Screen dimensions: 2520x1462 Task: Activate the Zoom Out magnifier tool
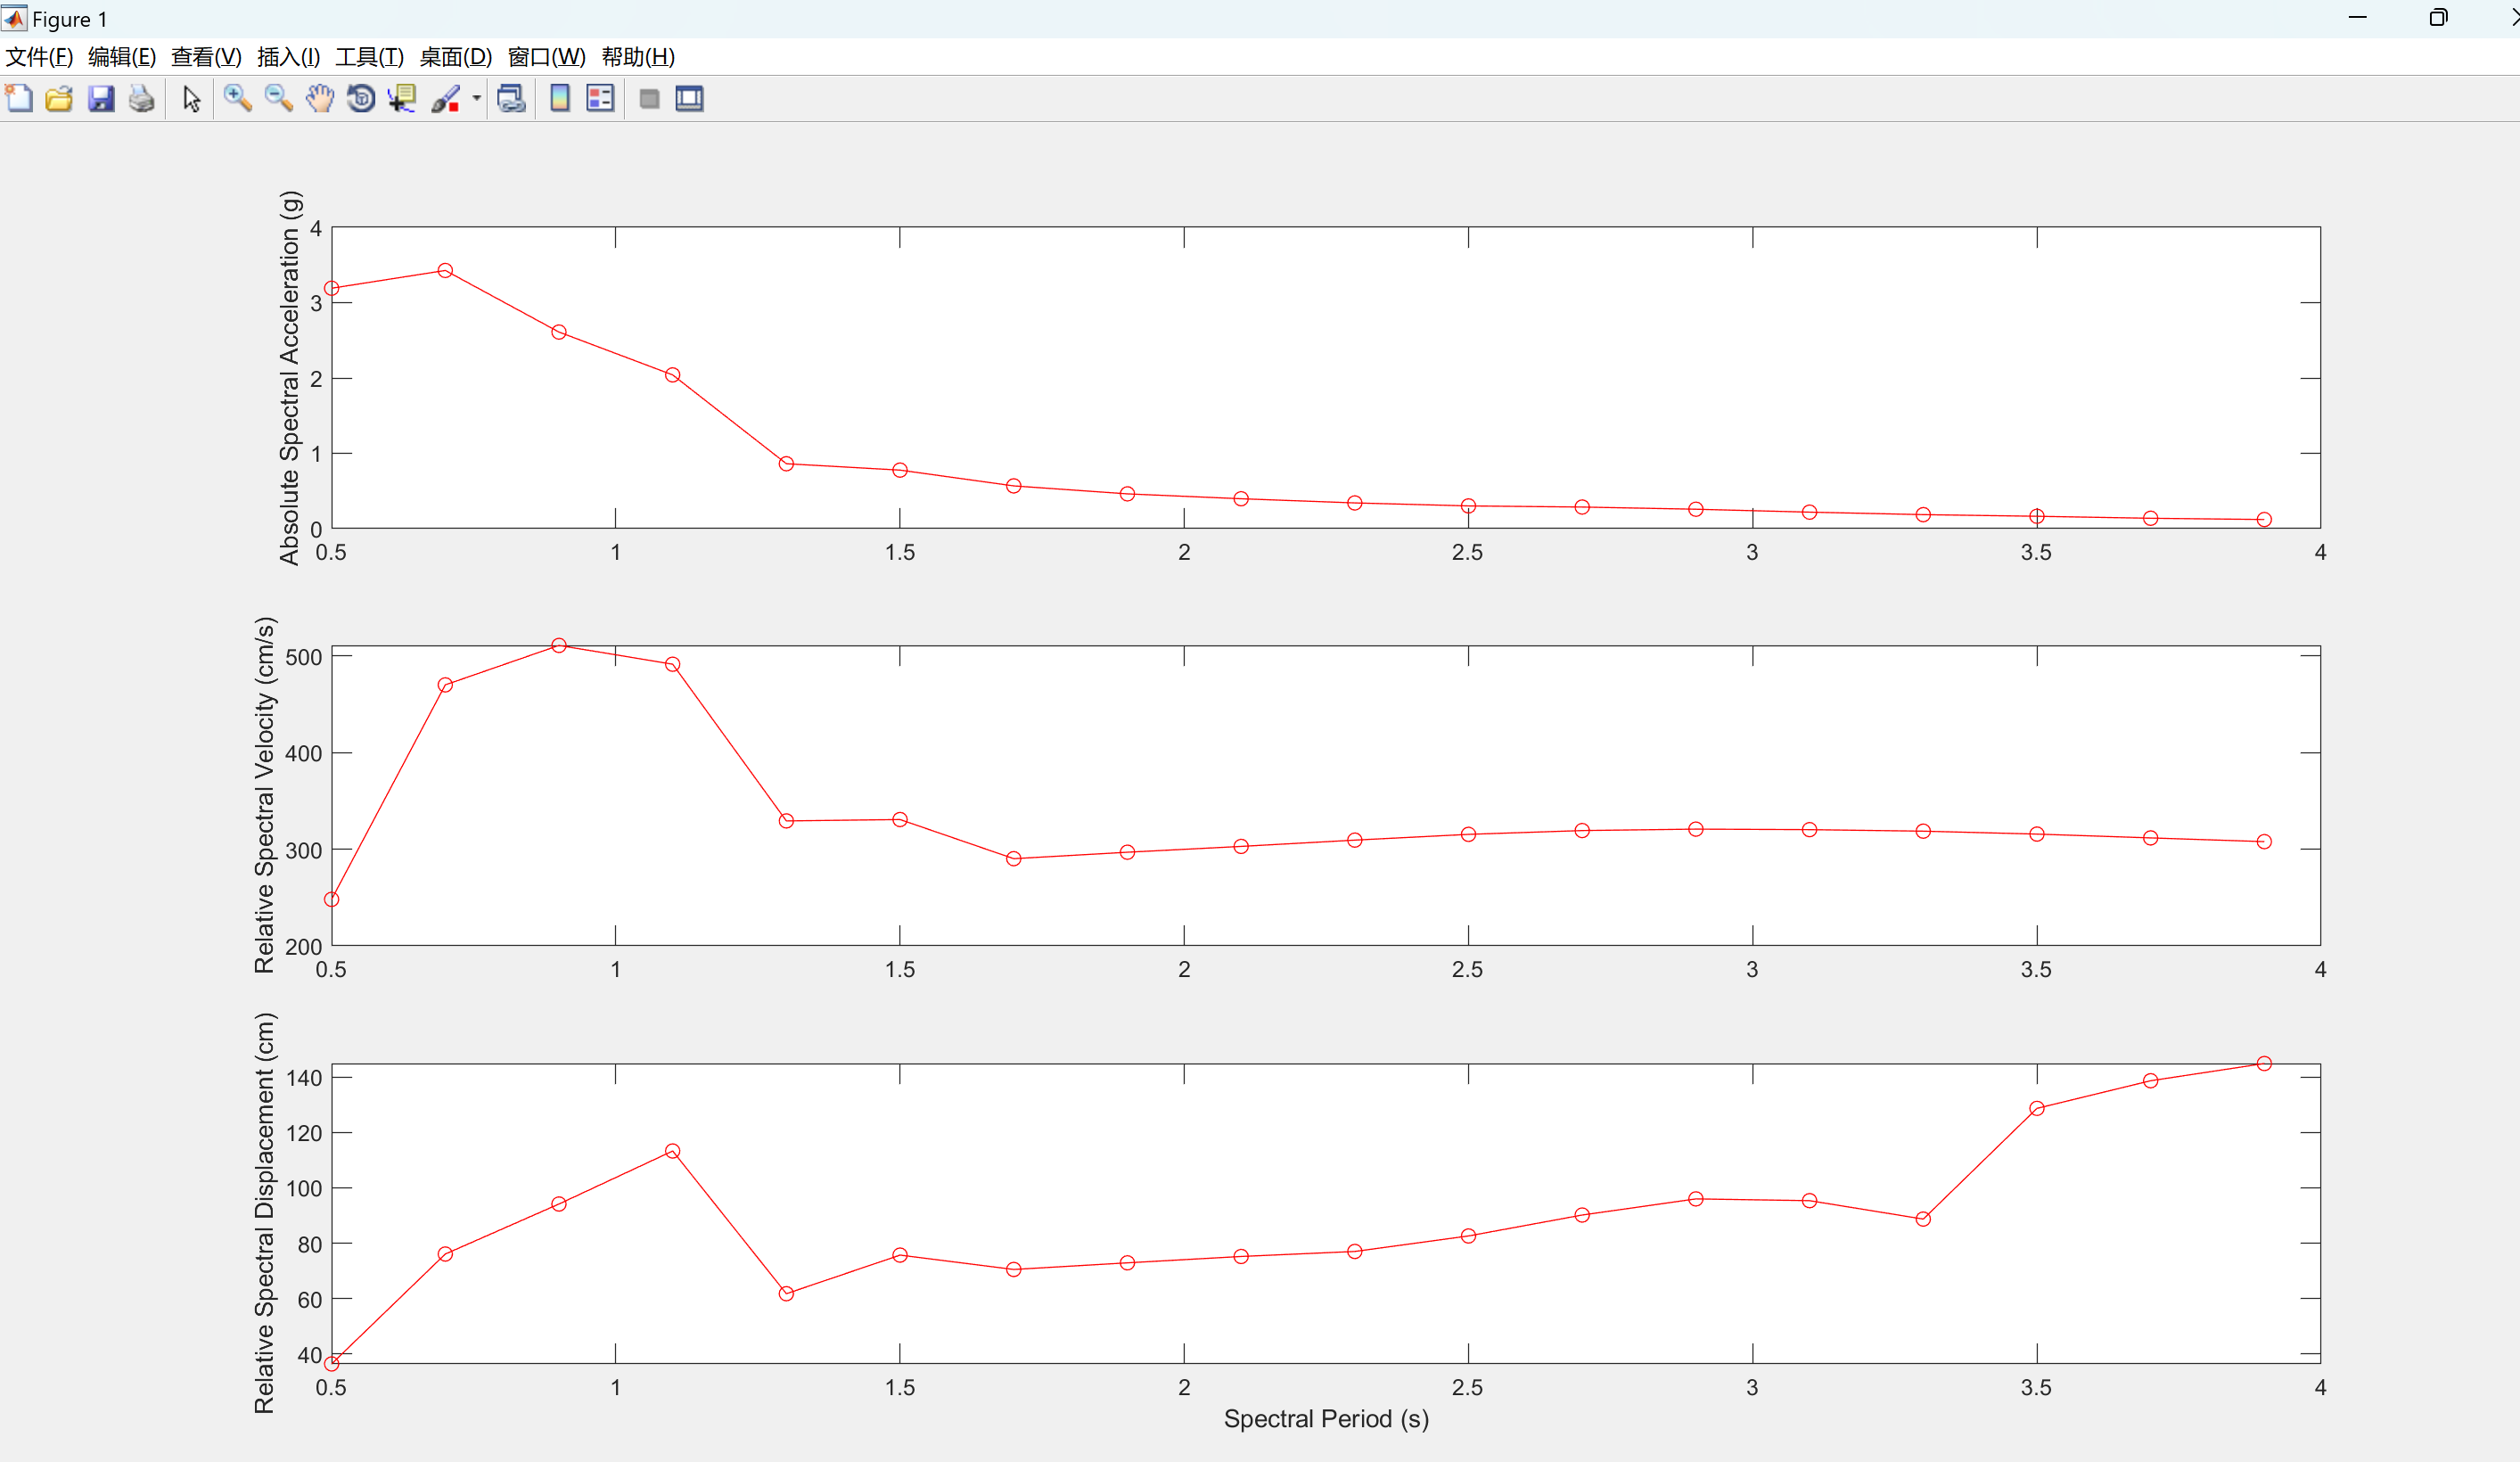pyautogui.click(x=279, y=99)
